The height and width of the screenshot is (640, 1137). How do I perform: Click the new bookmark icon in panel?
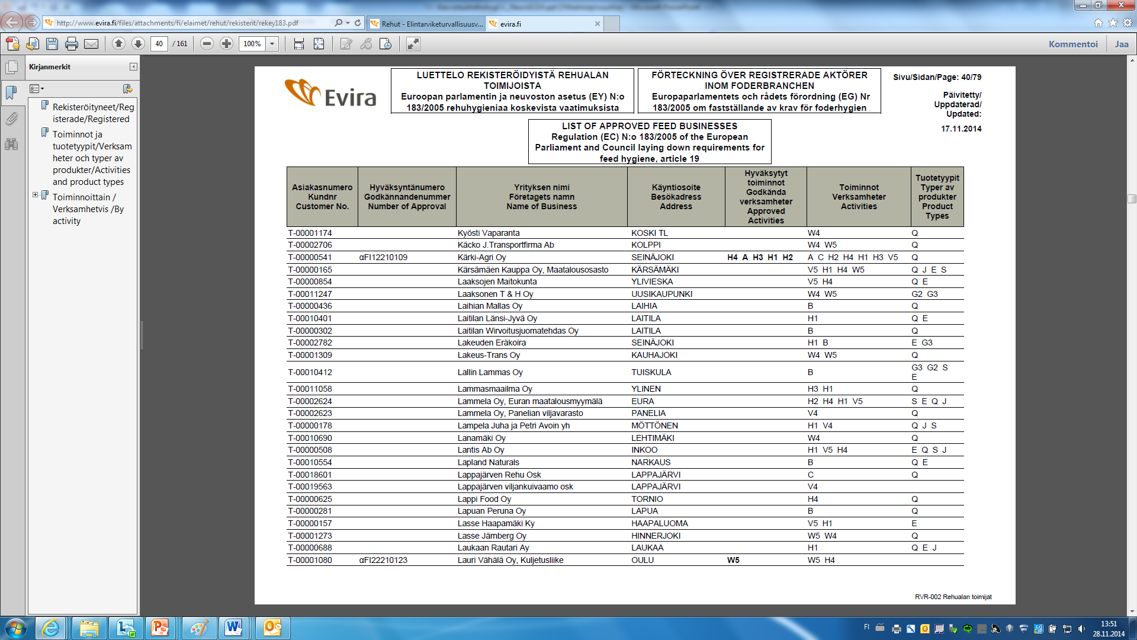127,89
